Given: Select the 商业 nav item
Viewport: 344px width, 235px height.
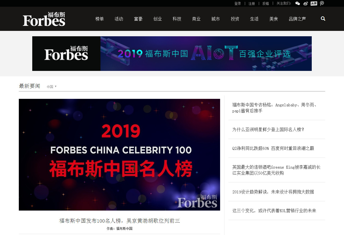Looking at the screenshot, I should pos(196,19).
